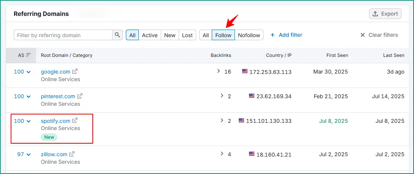Expand spotify.com backlinks chevron
414x174 pixels.
tap(222, 120)
